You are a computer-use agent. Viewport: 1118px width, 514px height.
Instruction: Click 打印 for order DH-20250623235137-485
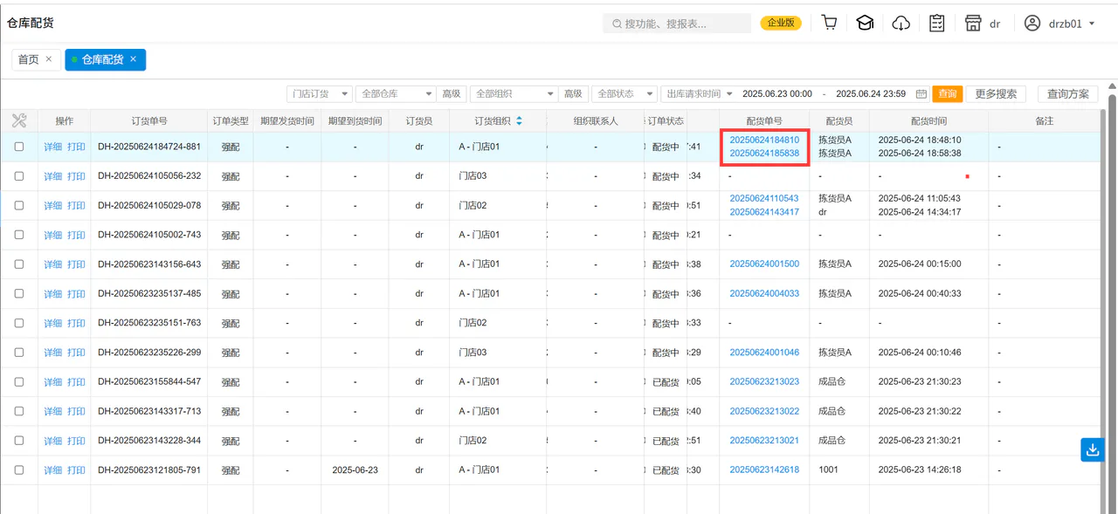coord(77,294)
